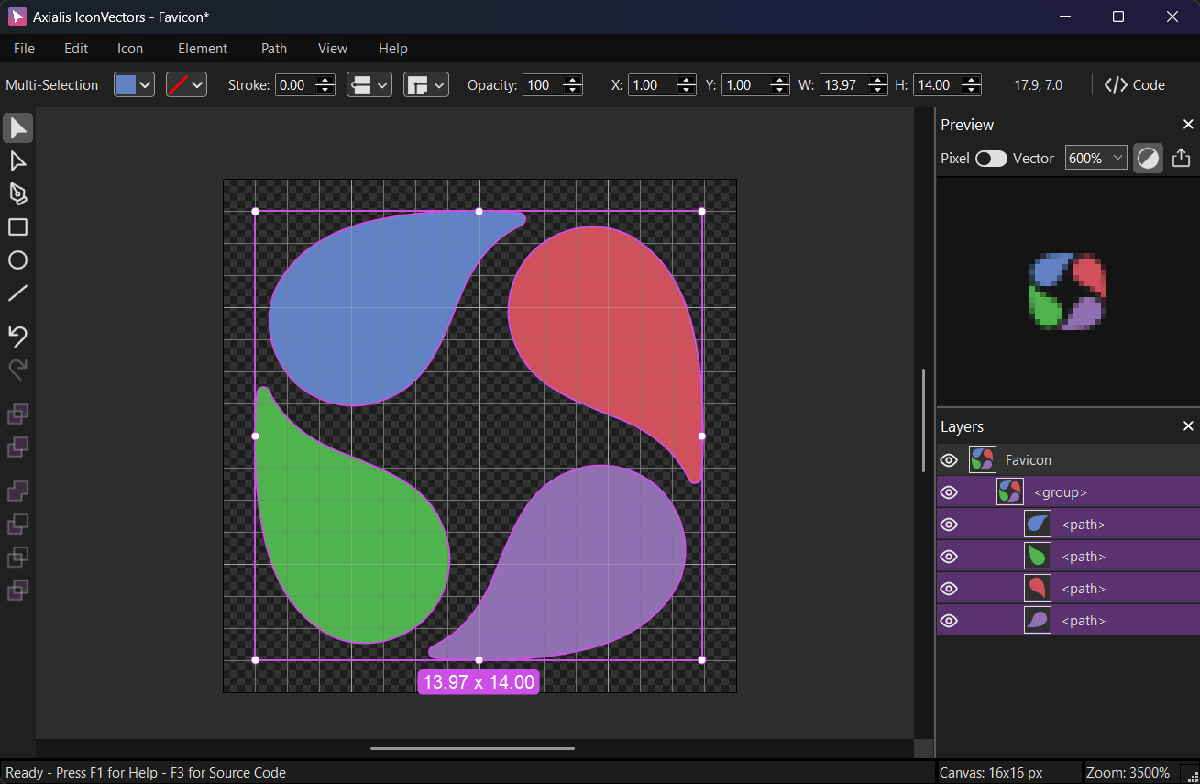Expand the stroke alignment options dropdown
This screenshot has height=784, width=1200.
click(x=369, y=85)
